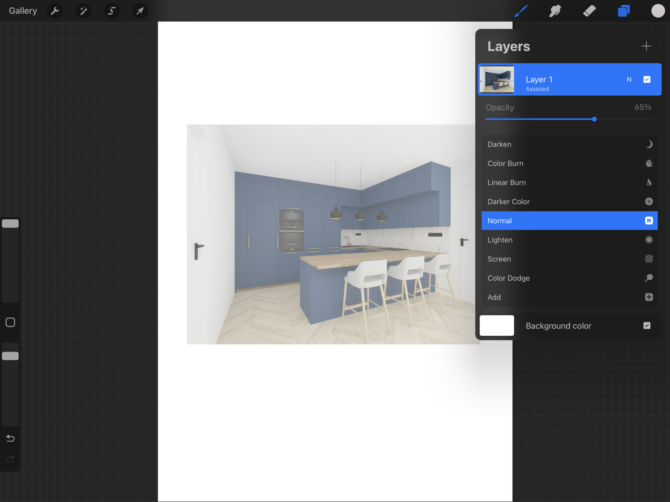Activate the Selection tool icon
Image resolution: width=670 pixels, height=502 pixels.
click(112, 11)
